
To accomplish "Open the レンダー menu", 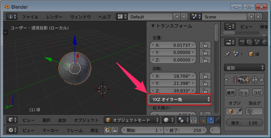I will [x=54, y=17].
